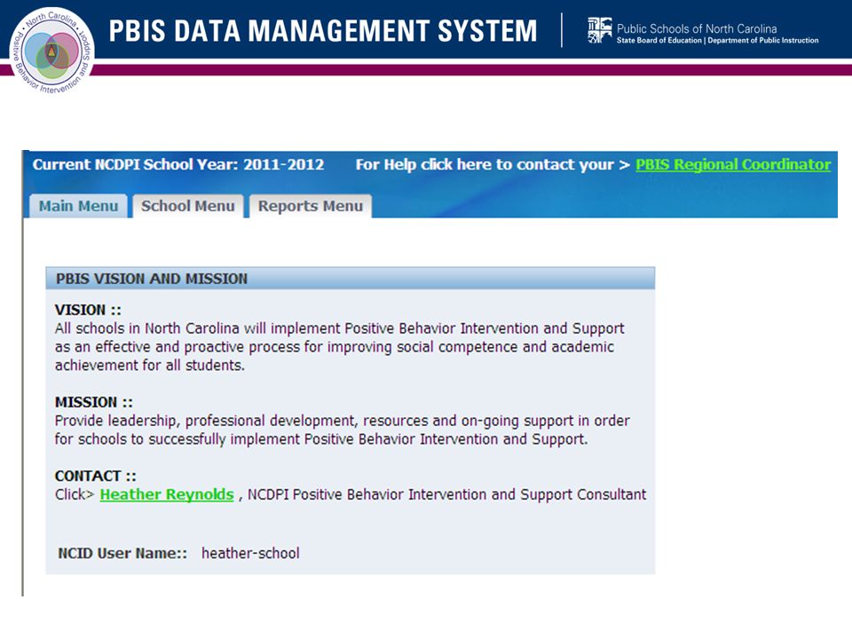Open the Heather Reynolds contact link

(167, 494)
